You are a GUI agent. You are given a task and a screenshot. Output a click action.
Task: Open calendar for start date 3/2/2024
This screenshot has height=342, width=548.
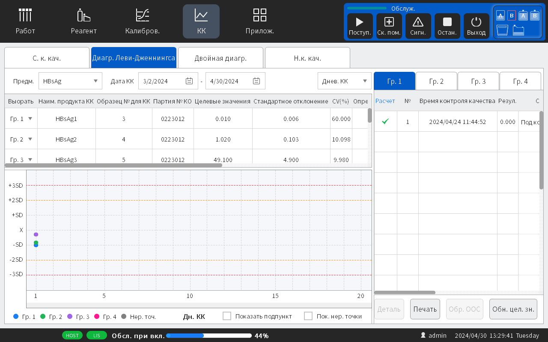point(189,81)
